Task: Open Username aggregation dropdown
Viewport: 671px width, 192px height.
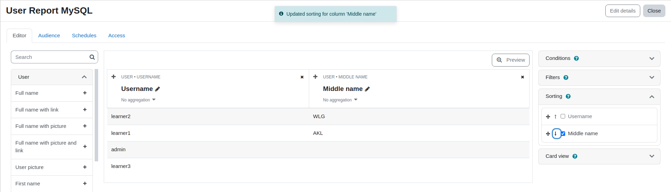Action: (138, 100)
